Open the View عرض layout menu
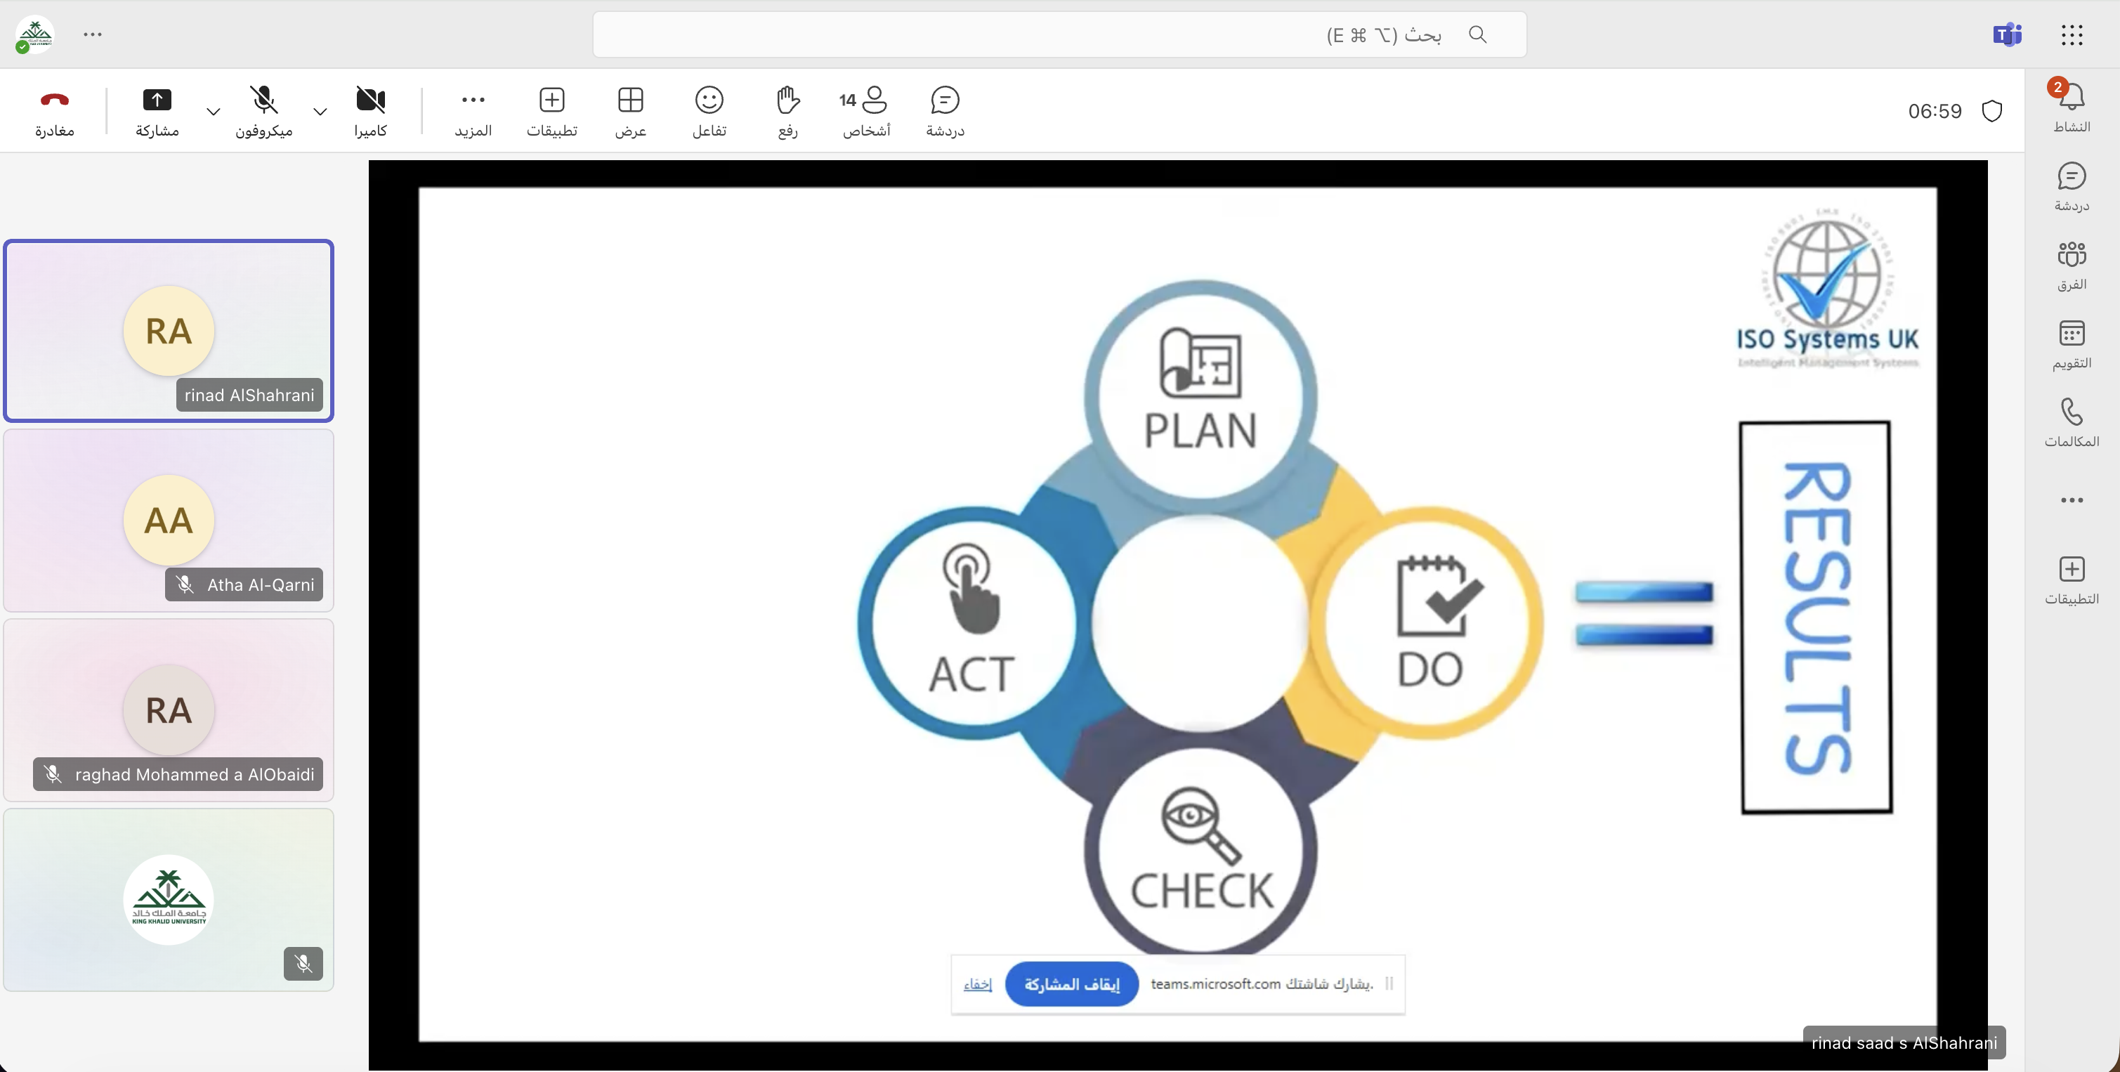 pos(630,110)
